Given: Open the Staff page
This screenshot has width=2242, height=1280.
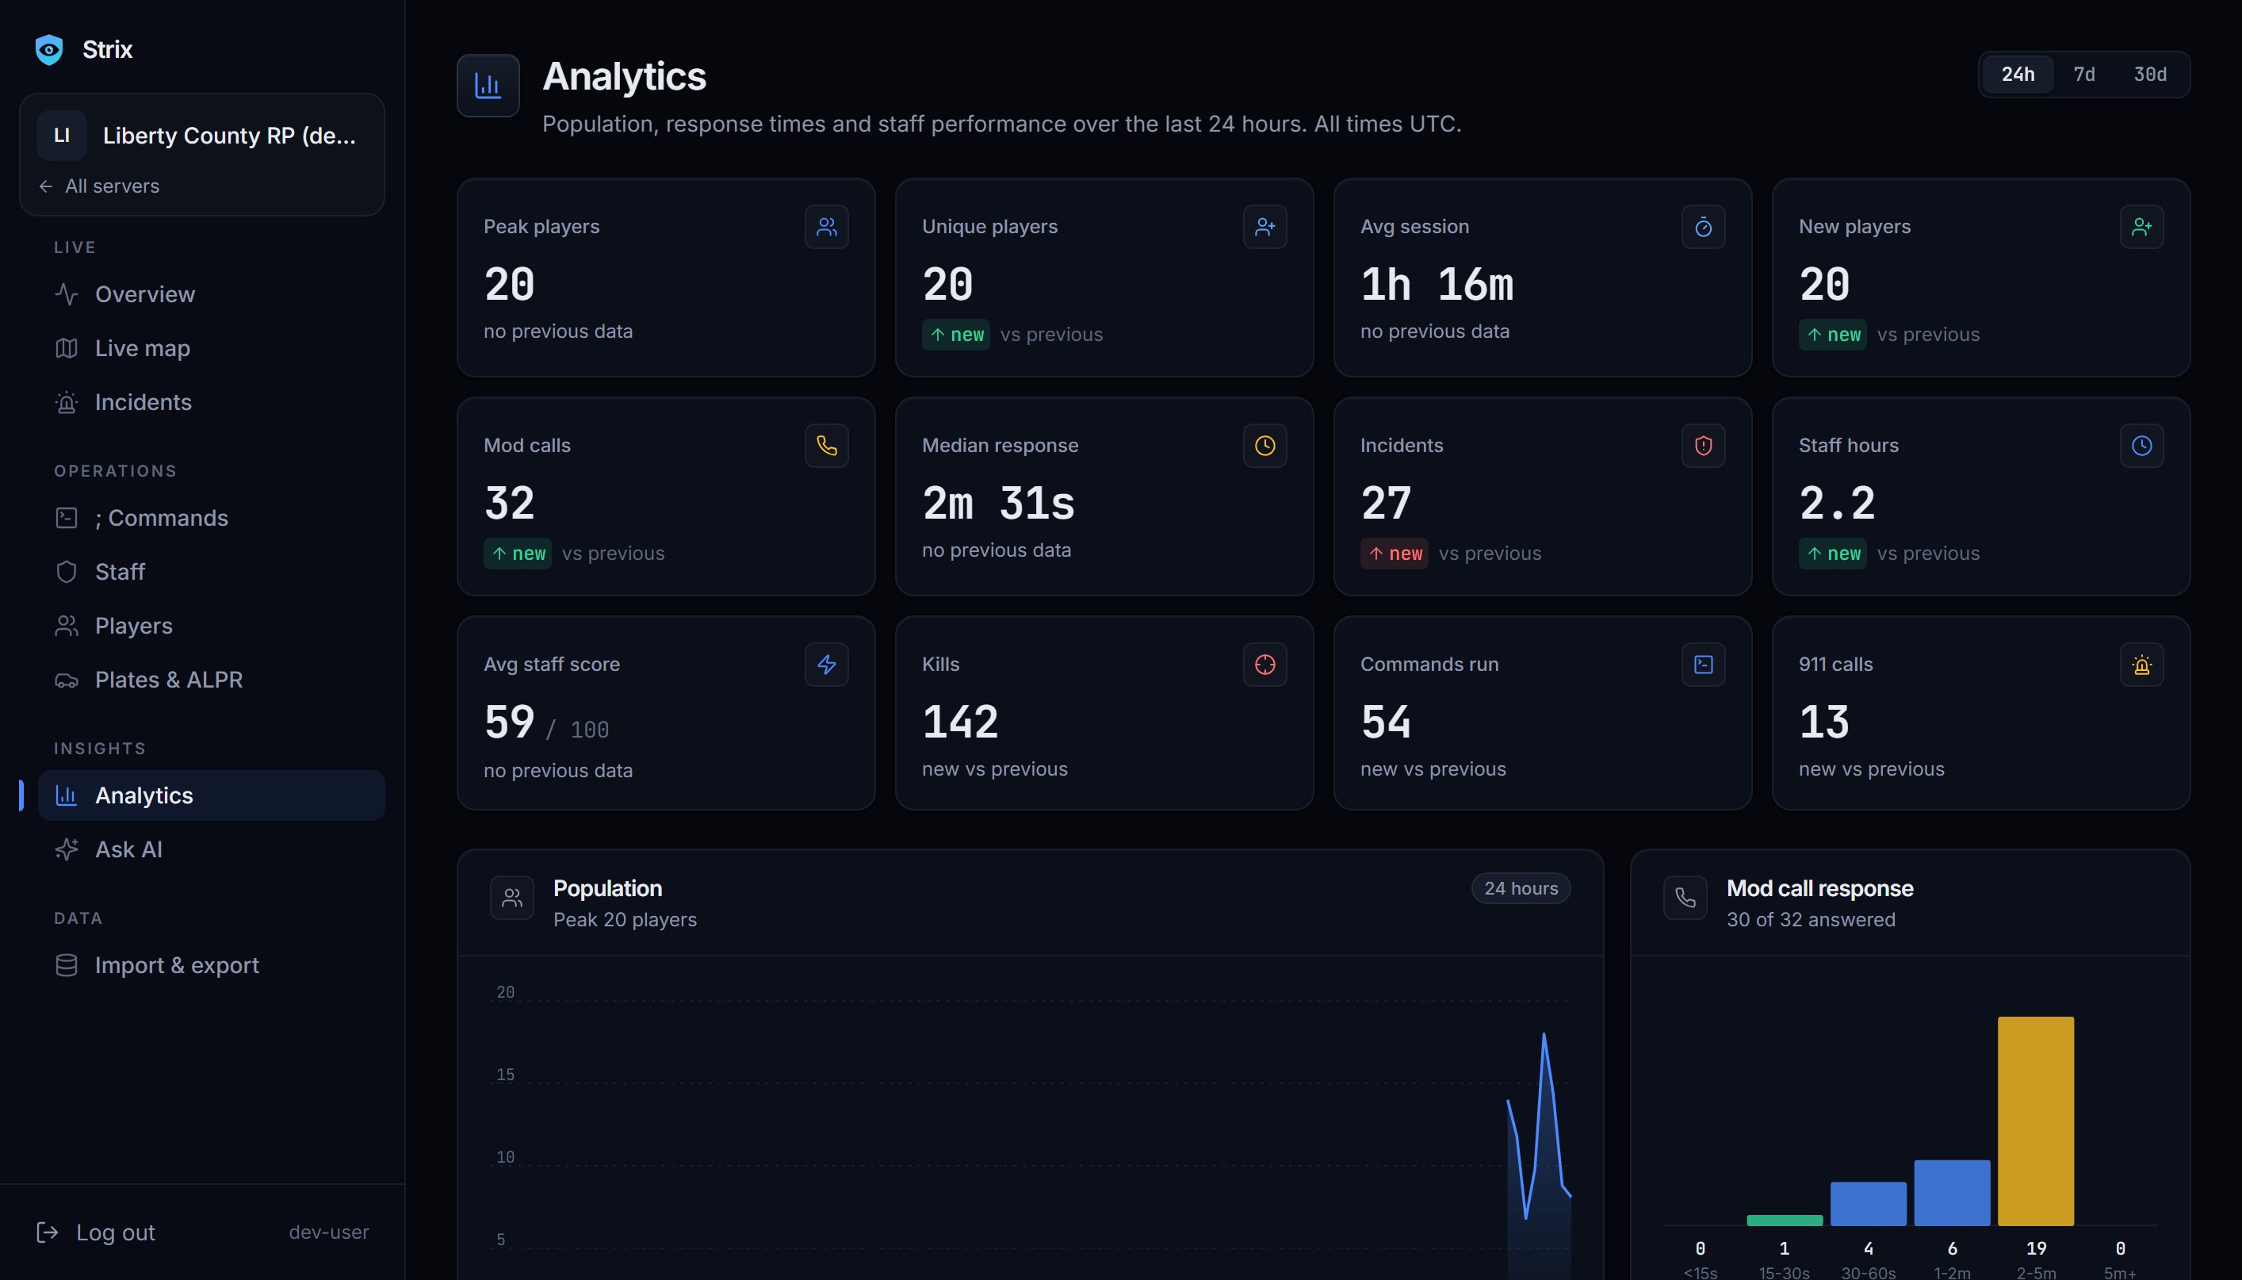Looking at the screenshot, I should (x=211, y=572).
